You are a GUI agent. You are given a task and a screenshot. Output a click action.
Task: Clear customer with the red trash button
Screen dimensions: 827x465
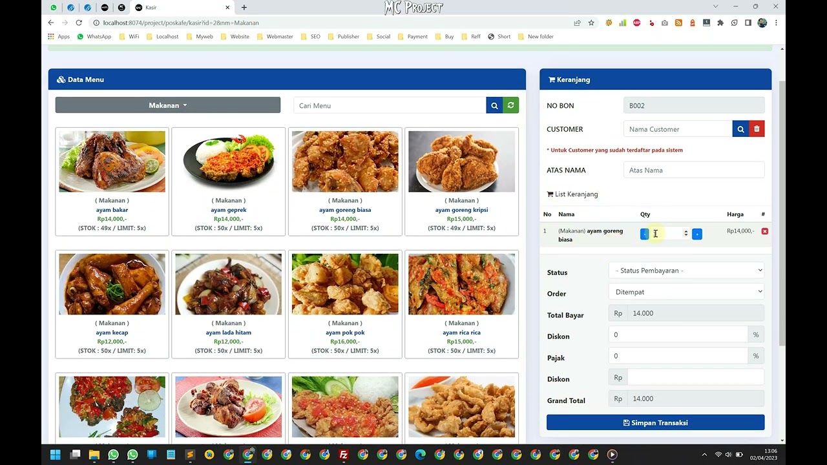pos(757,129)
